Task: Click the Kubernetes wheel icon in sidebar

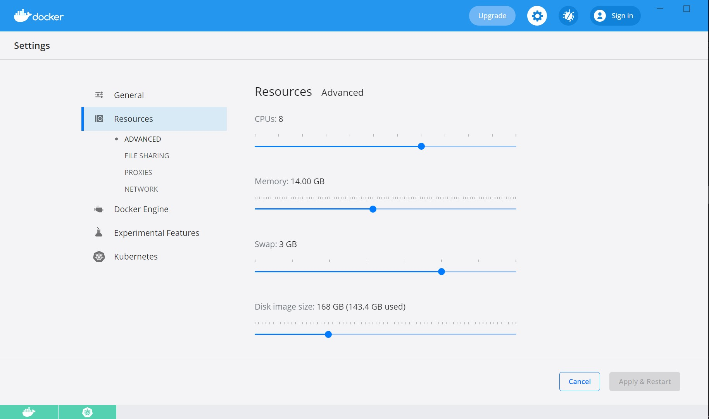Action: point(99,256)
